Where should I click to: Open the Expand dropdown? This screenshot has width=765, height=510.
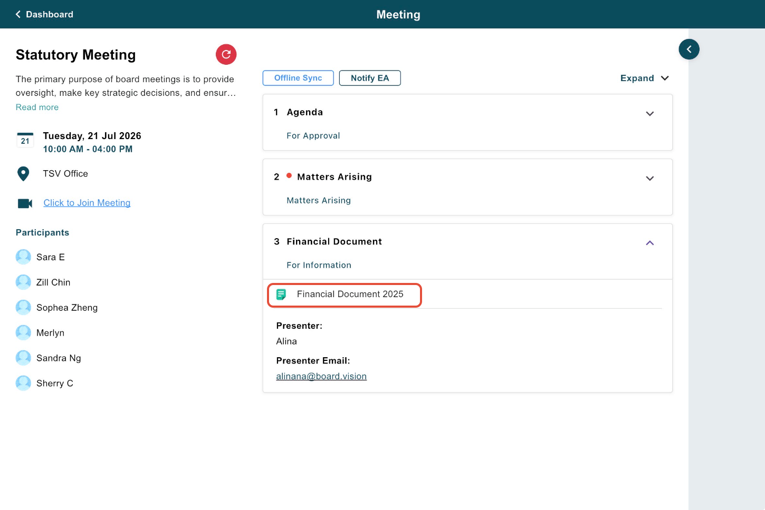tap(644, 78)
